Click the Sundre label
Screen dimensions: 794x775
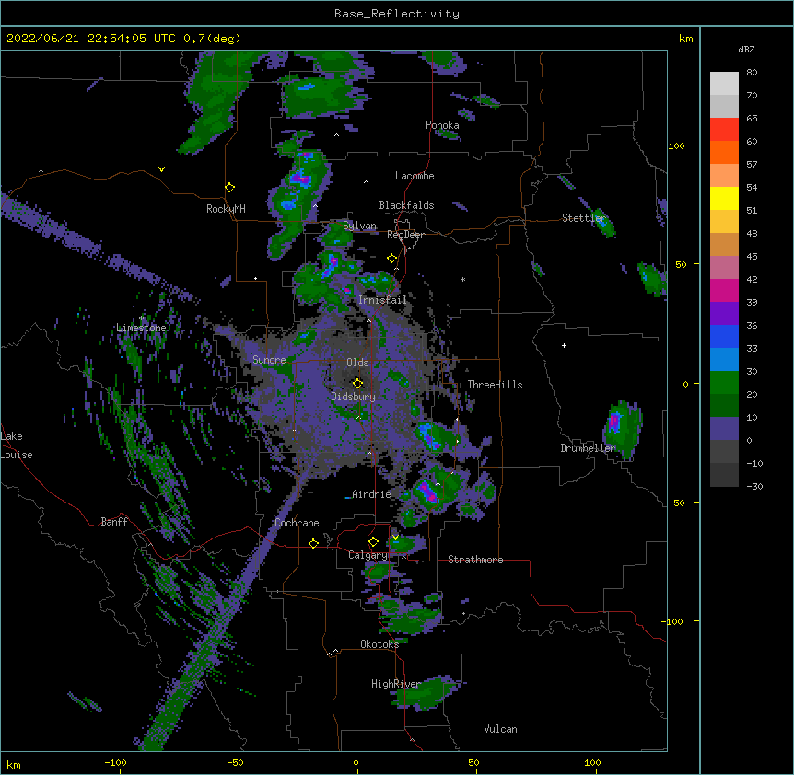click(269, 360)
